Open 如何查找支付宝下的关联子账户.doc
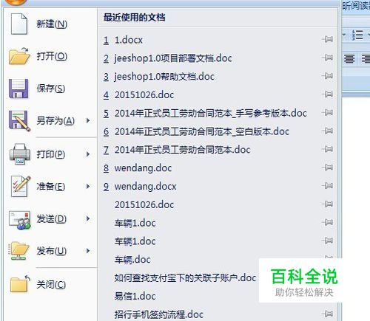 click(x=185, y=278)
